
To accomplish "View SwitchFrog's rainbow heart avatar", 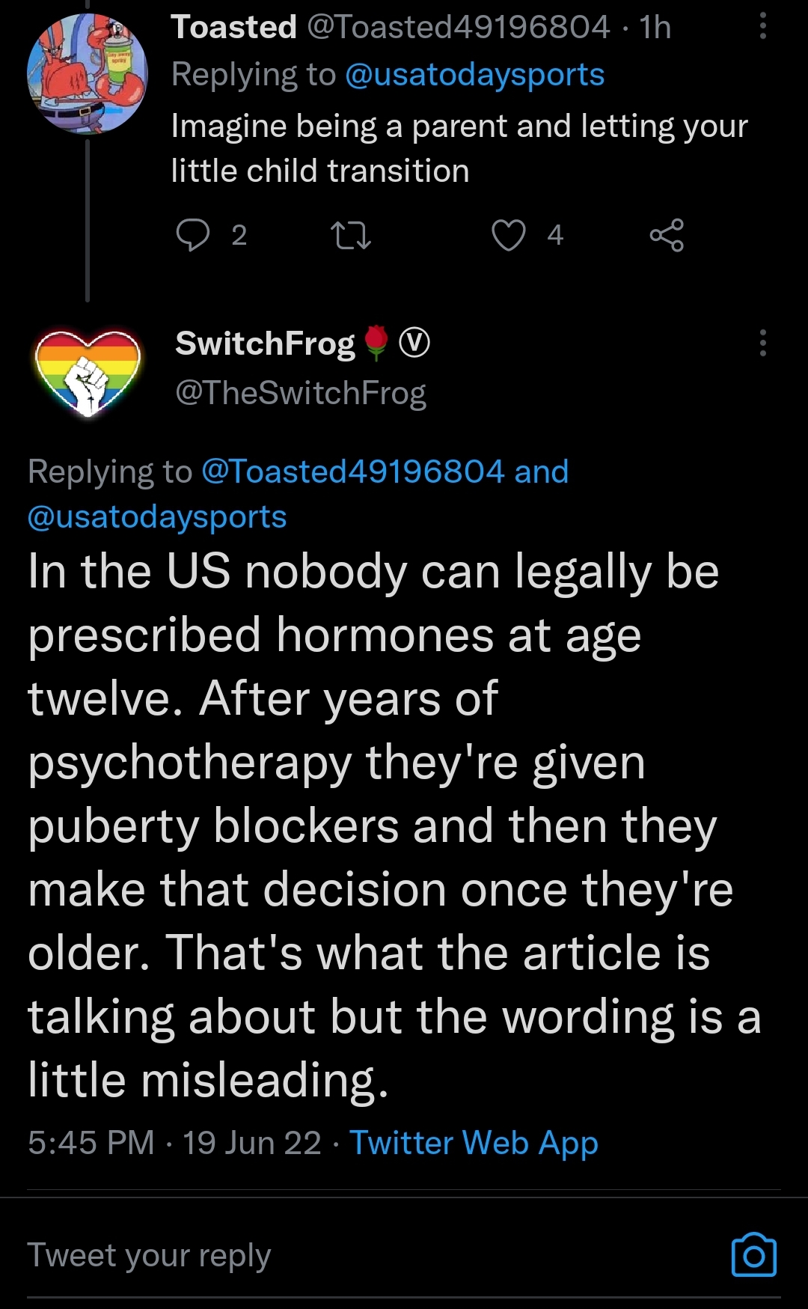I will point(88,372).
